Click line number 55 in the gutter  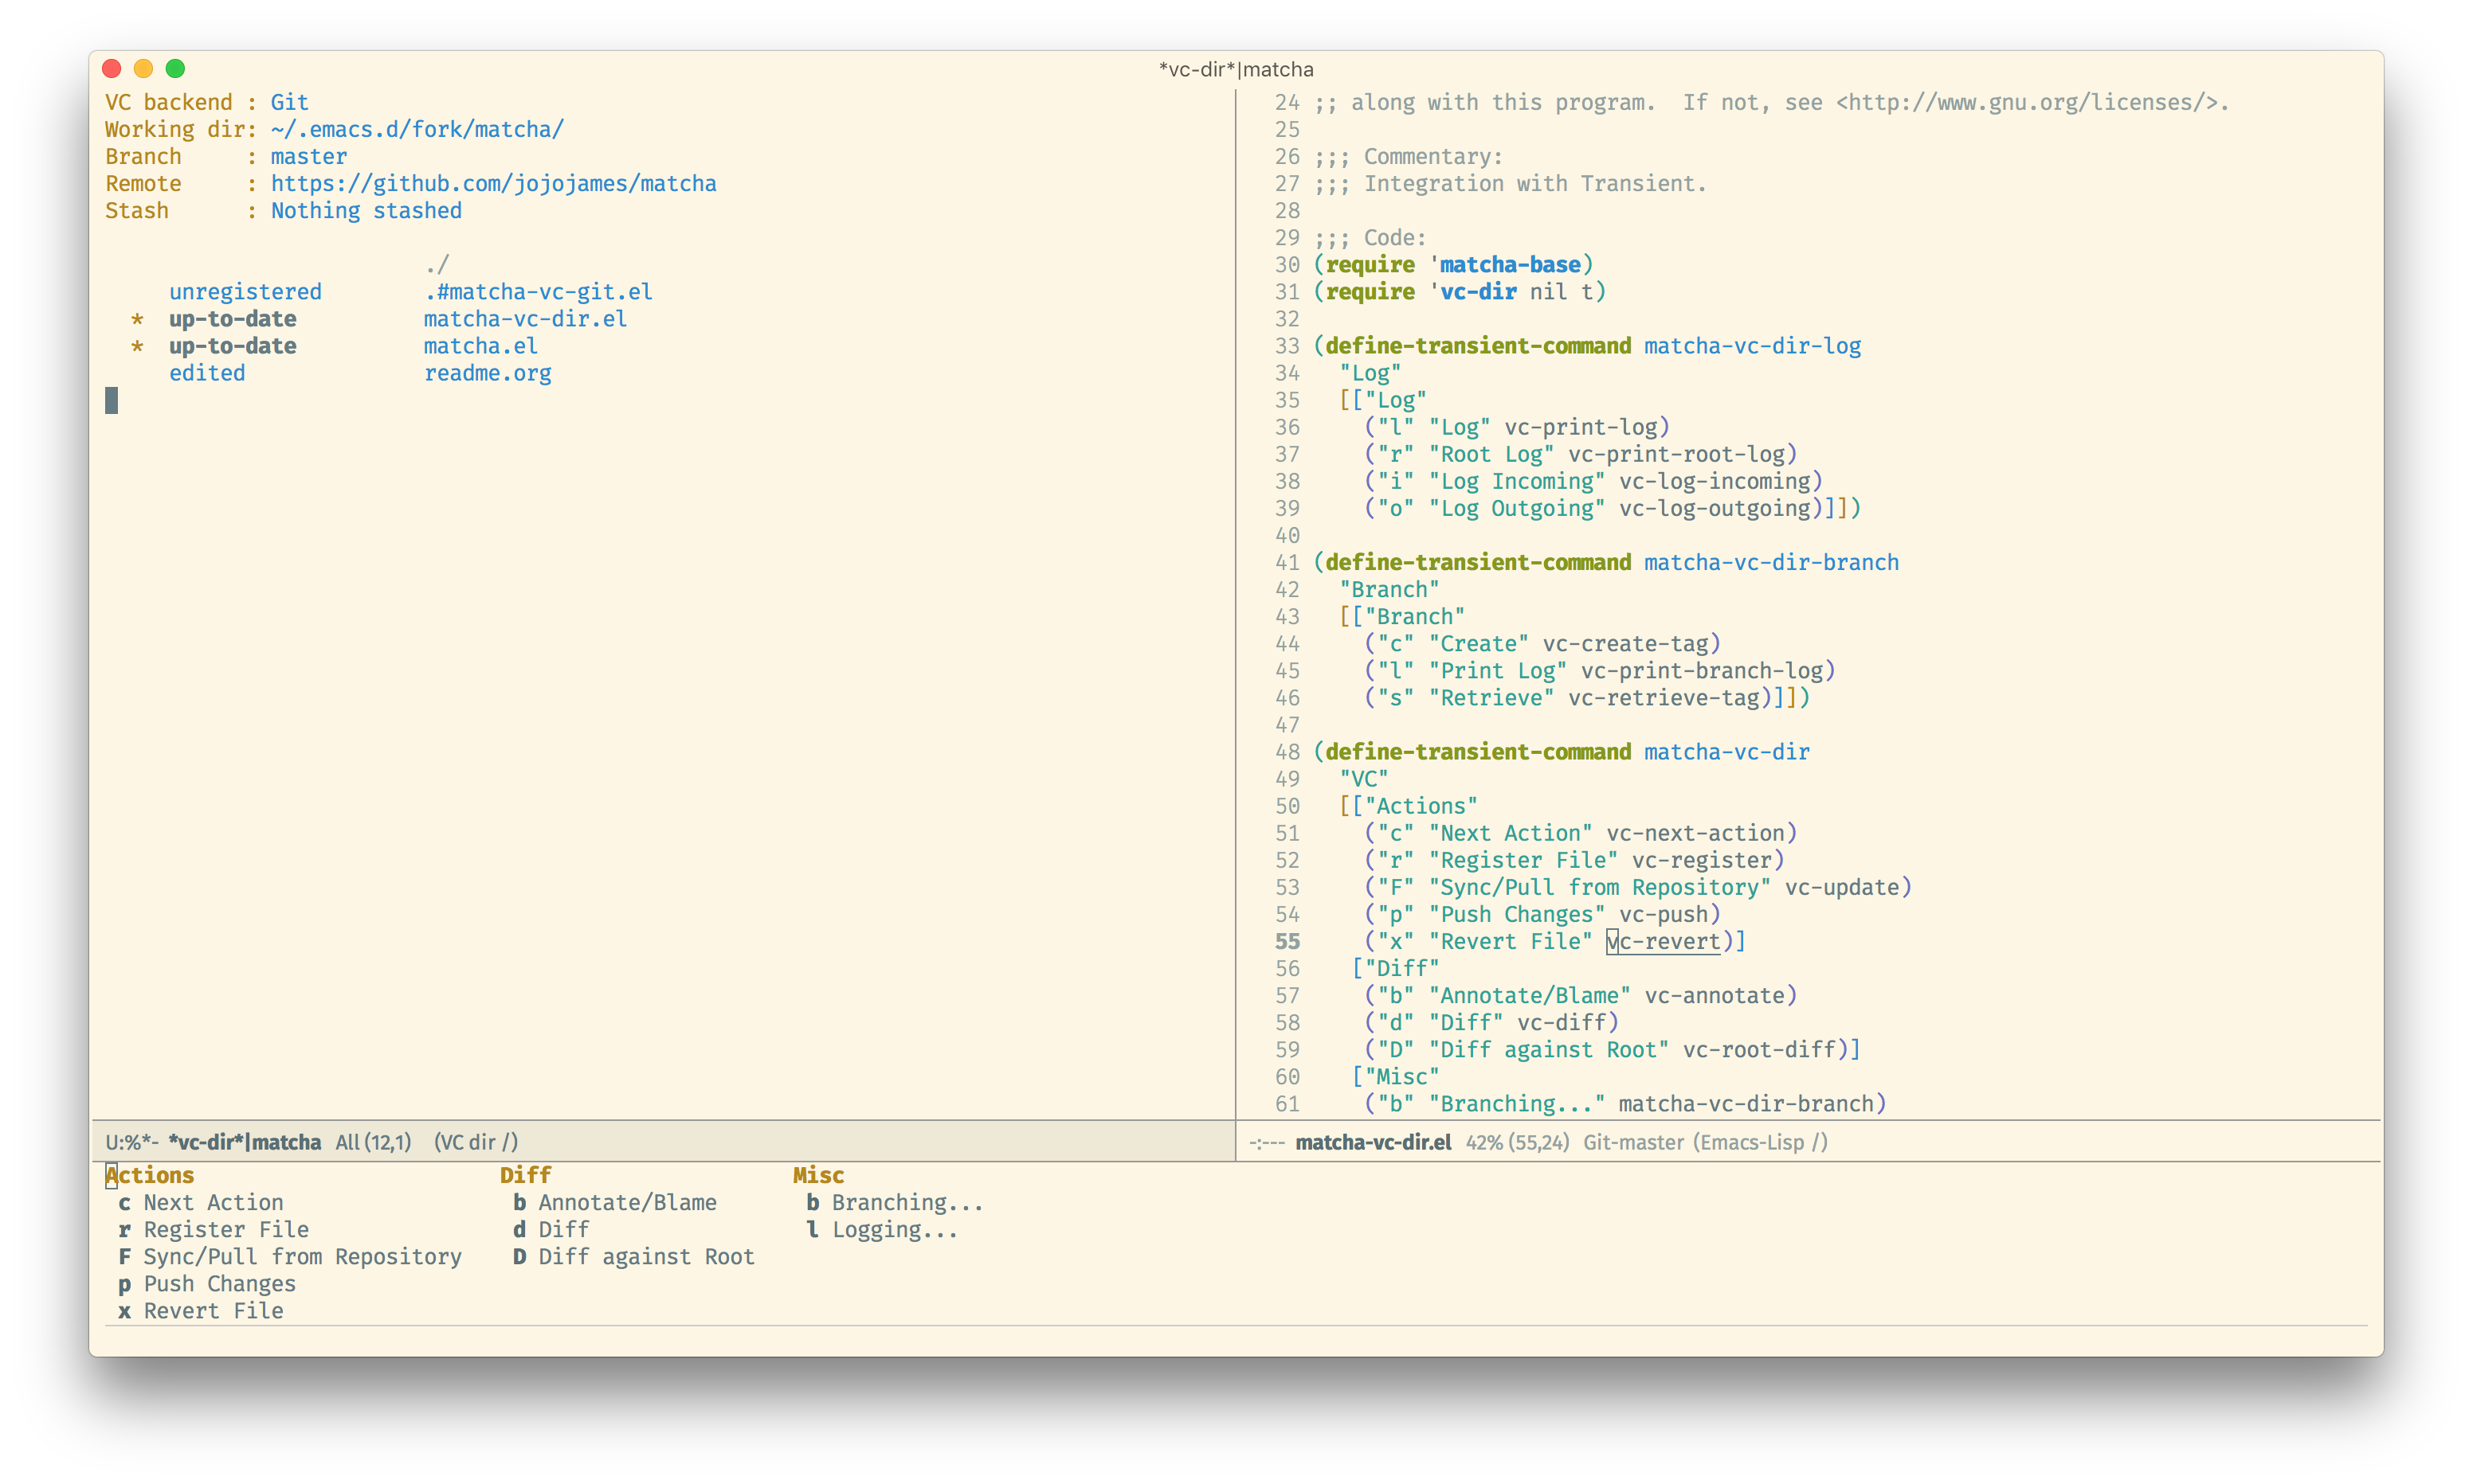(1287, 942)
